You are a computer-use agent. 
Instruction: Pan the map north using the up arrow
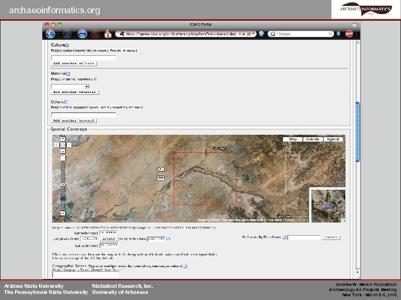(x=63, y=139)
